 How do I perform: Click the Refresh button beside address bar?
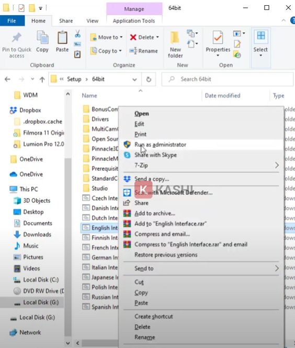click(x=149, y=79)
